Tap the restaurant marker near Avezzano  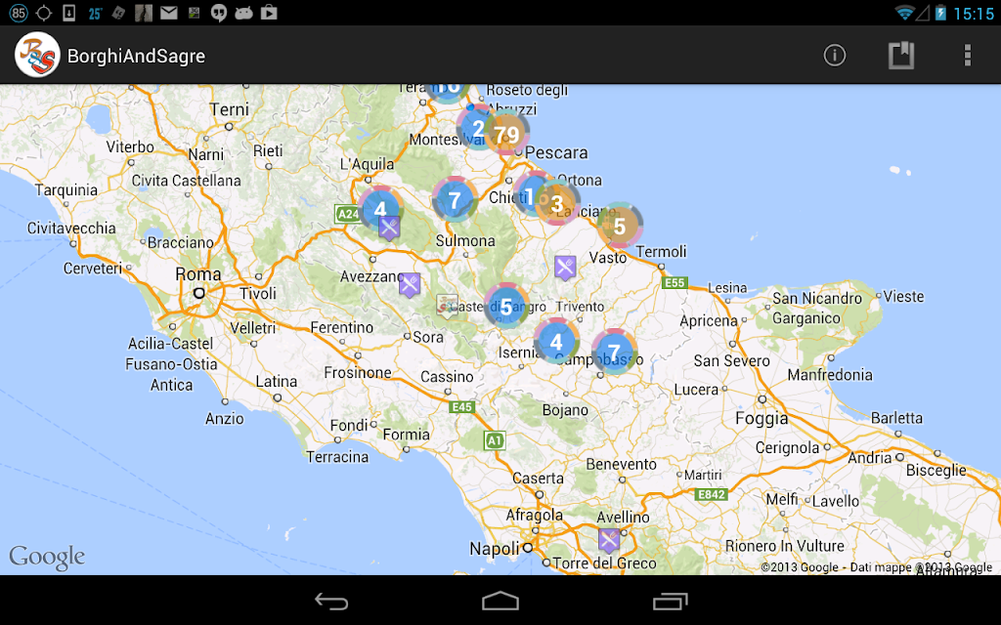tap(410, 285)
